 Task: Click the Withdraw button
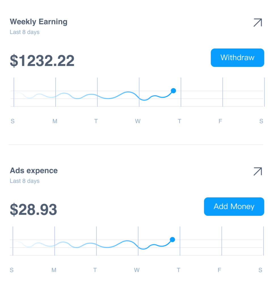coord(237,58)
